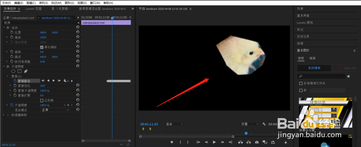This screenshot has width=361, height=147.
Task: Click 我的模板 button
Action: coord(314,68)
